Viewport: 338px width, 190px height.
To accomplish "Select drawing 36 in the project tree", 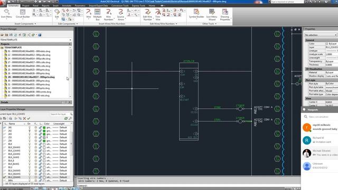I will 30,92.
